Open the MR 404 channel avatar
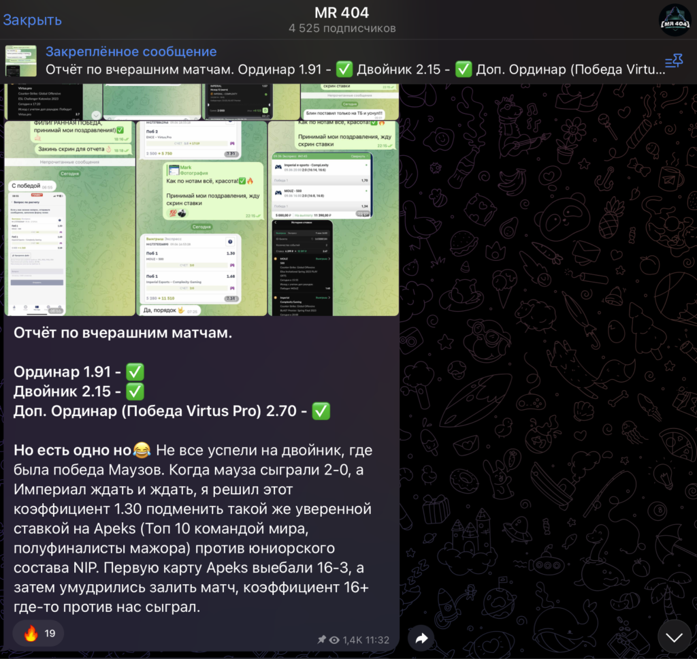Viewport: 697px width, 659px height. coord(675,20)
